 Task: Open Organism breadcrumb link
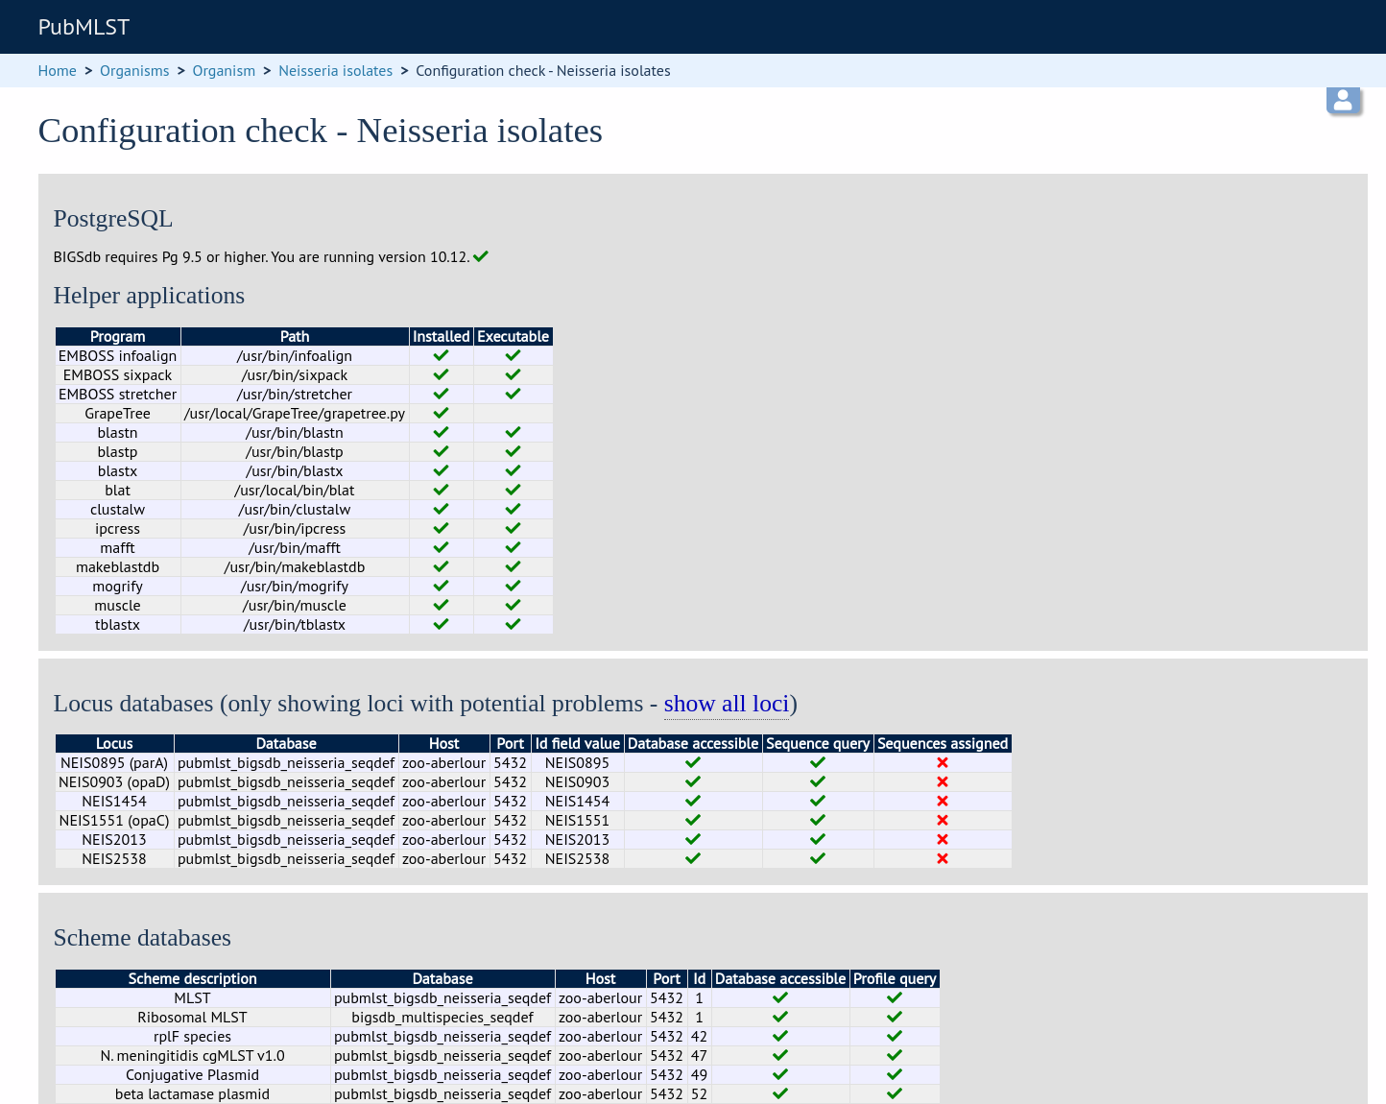pyautogui.click(x=224, y=71)
